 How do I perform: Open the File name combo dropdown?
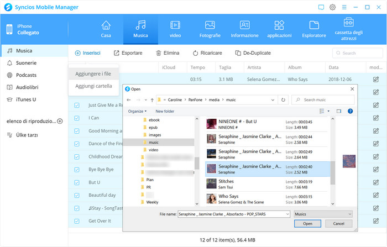[287, 214]
